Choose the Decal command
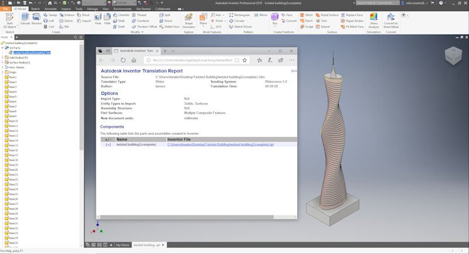 pos(83,15)
